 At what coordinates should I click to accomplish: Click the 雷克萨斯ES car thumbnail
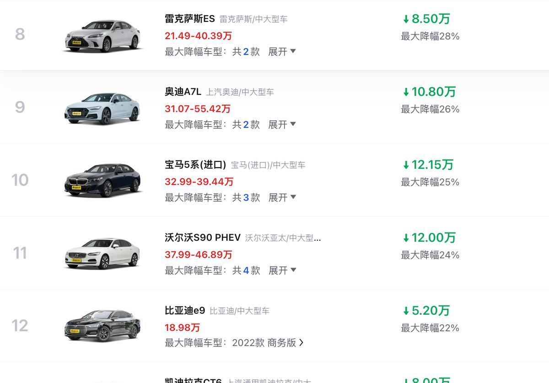[102, 35]
